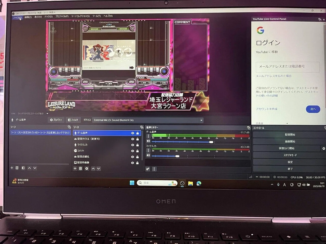The height and width of the screenshot is (244, 326).
Task: Launch Microsoft Edge from the taskbar
Action: click(199, 184)
